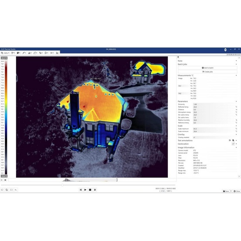
Task: Open the thermometer temperature-unit tool dropdown
Action: pyautogui.click(x=13, y=53)
